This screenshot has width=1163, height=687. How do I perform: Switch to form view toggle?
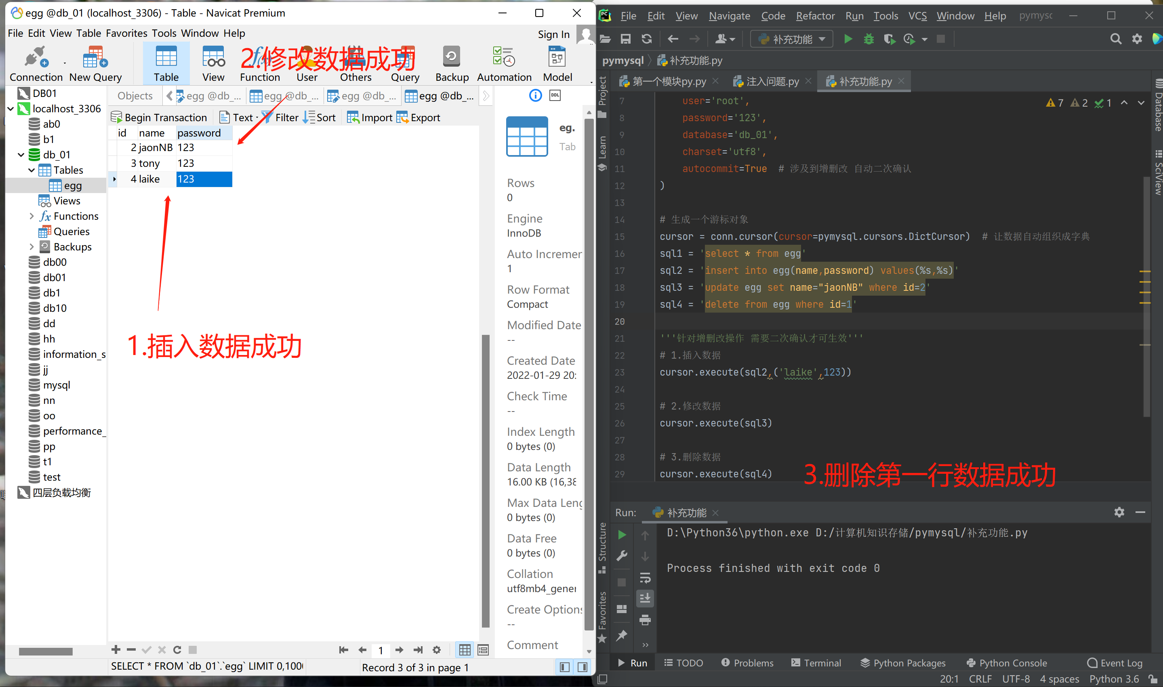(483, 650)
